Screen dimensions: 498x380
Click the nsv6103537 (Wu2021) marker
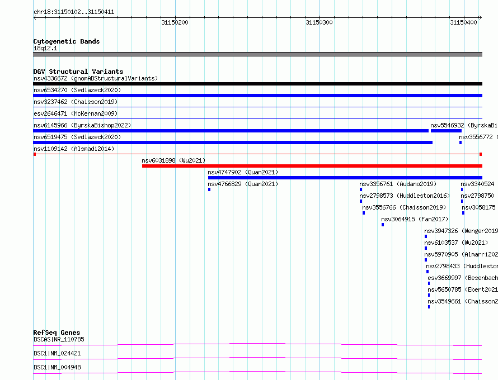coord(426,248)
